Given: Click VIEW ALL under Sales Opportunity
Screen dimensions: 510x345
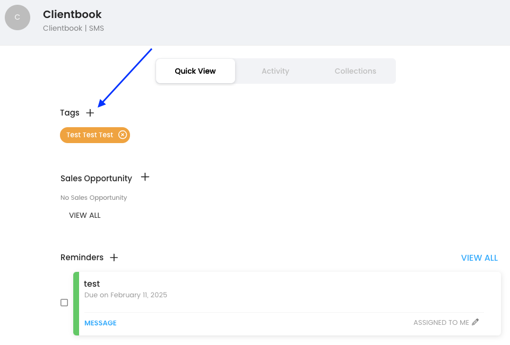Looking at the screenshot, I should tap(85, 215).
